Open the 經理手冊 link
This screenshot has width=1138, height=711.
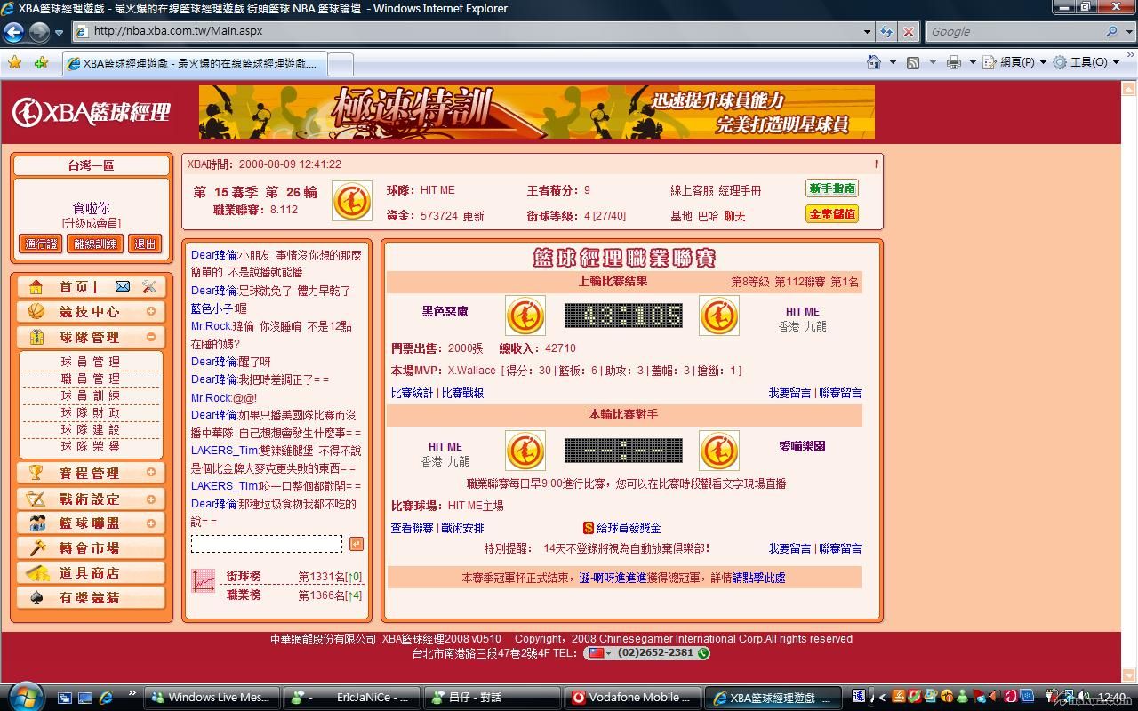pos(741,190)
